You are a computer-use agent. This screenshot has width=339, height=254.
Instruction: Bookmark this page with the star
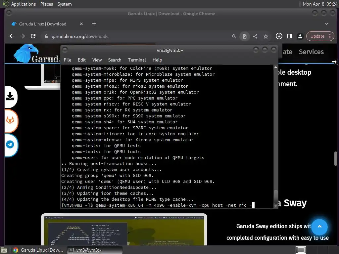[266, 36]
